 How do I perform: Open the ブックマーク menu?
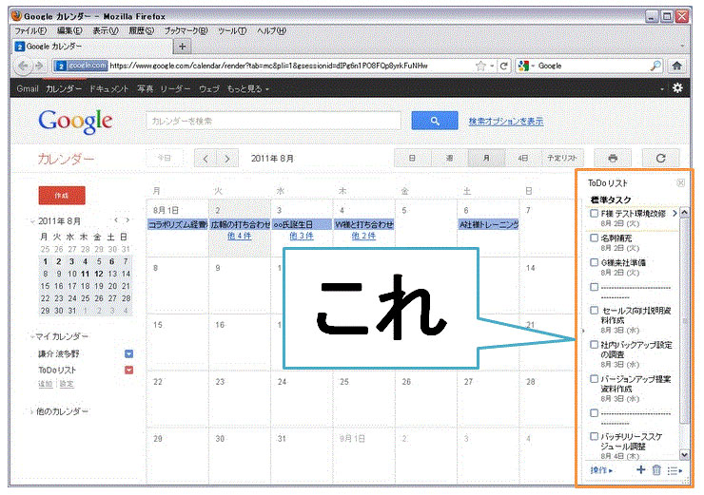[186, 31]
